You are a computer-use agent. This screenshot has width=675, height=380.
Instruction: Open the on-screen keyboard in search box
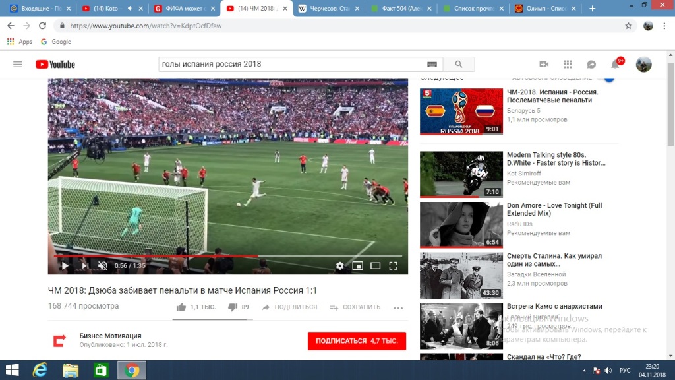click(432, 65)
